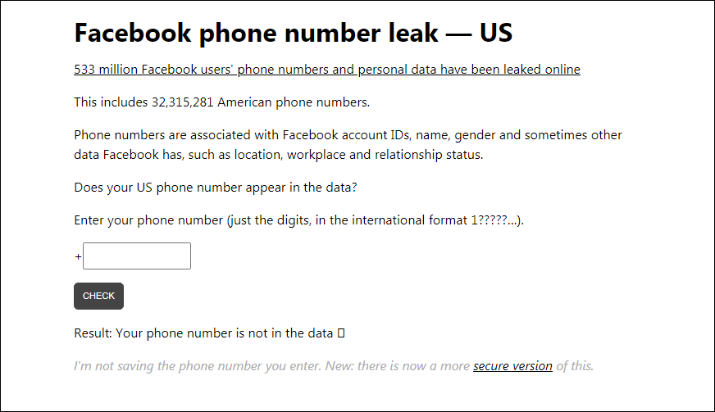Click the 32,315,281 American phone numbers sentence
Screen dimensions: 715x412
tap(221, 102)
